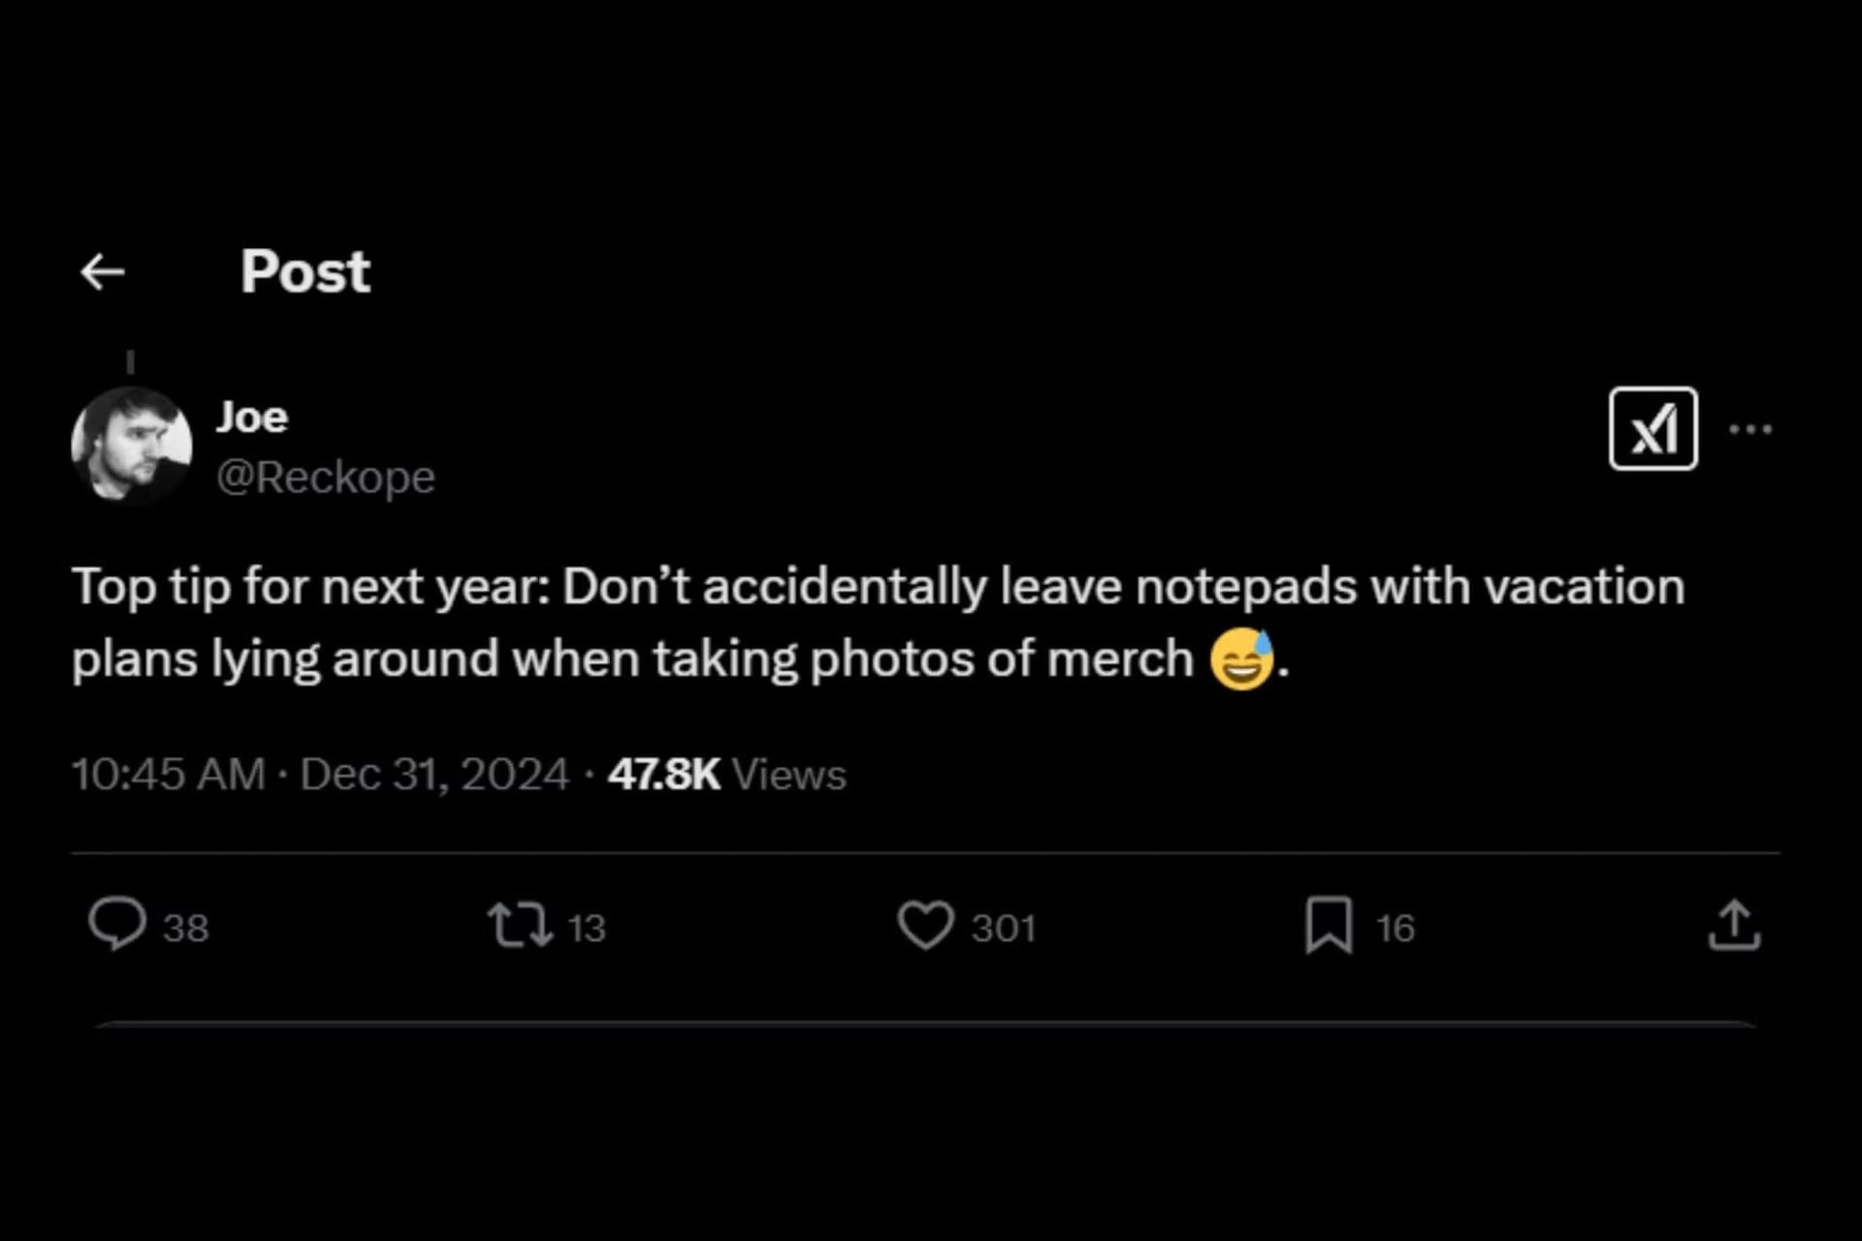Open the three-dot more options menu
This screenshot has height=1241, width=1862.
pos(1750,429)
